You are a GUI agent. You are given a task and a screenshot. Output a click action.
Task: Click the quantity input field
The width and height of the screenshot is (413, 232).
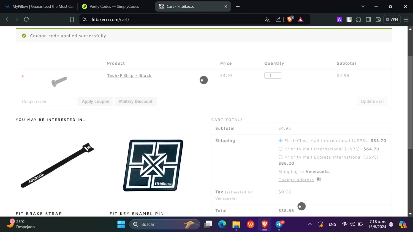[x=273, y=75]
